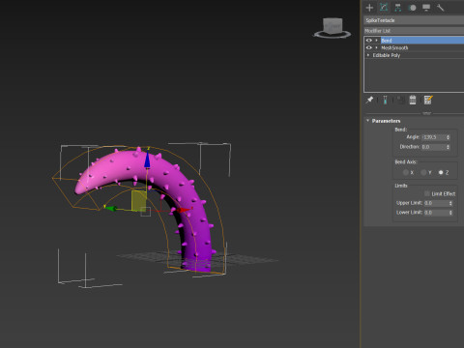Open the Modifier List dropdown
The height and width of the screenshot is (348, 464).
click(x=414, y=31)
